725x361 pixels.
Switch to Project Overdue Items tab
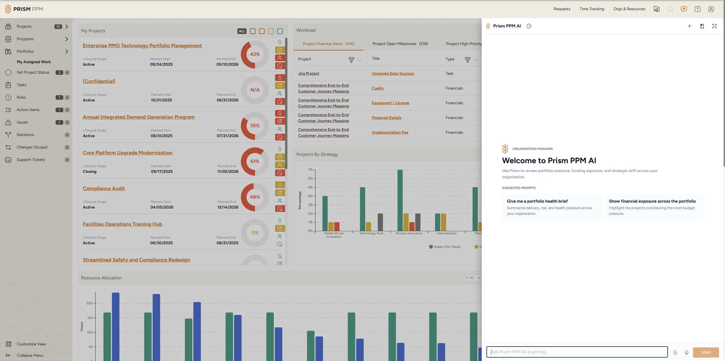(x=328, y=44)
